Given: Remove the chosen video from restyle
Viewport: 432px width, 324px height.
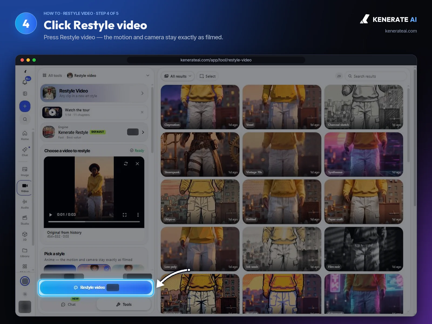Looking at the screenshot, I should click(x=137, y=164).
